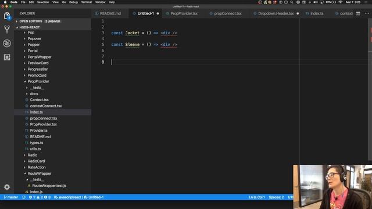Open the volume control in menu bar
The width and height of the screenshot is (372, 209).
[316, 2]
